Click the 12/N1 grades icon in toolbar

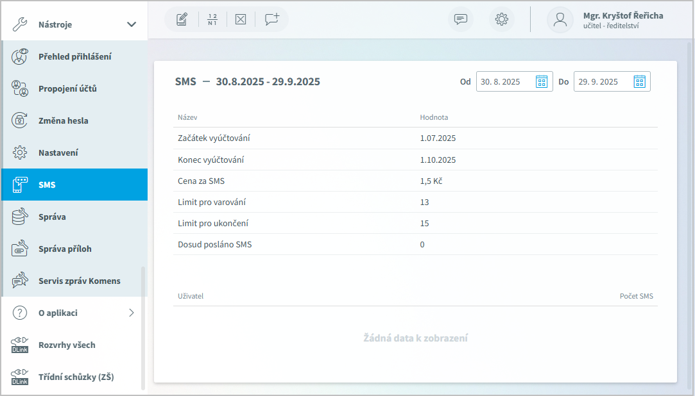pyautogui.click(x=212, y=19)
